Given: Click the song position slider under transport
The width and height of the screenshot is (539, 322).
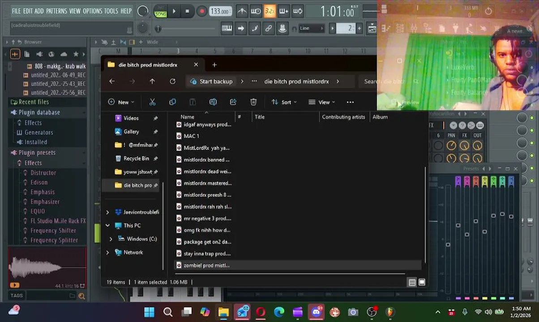Looking at the screenshot, I should 186,29.
